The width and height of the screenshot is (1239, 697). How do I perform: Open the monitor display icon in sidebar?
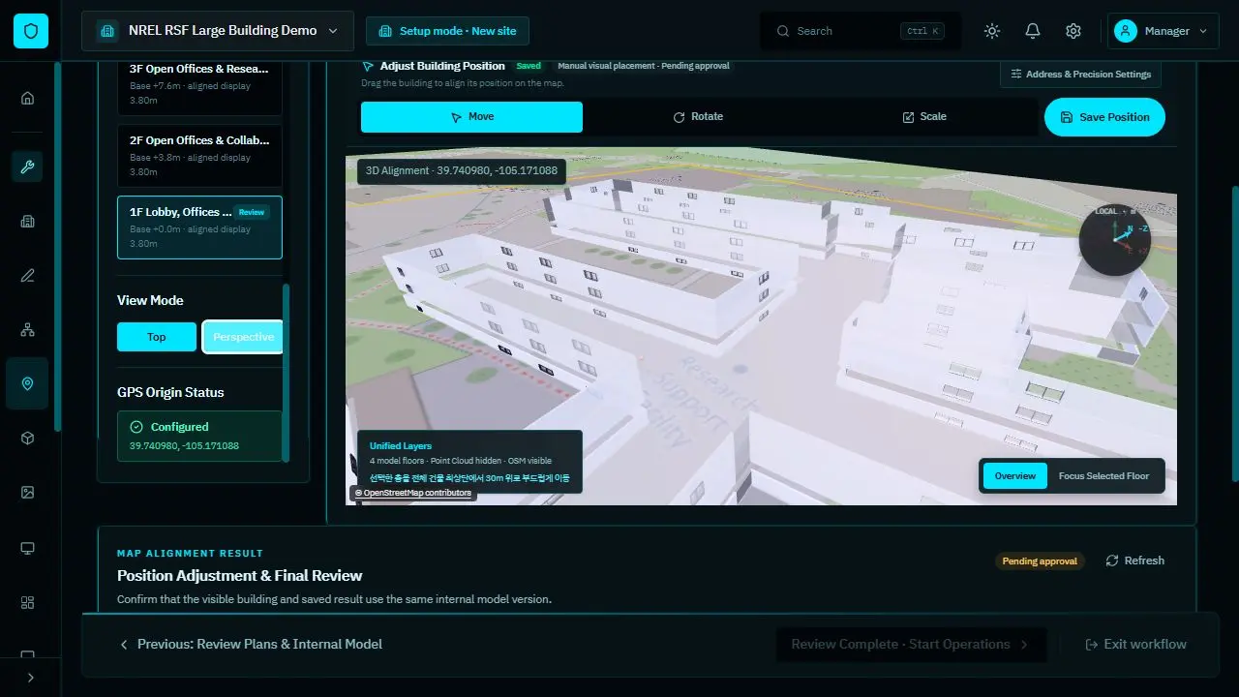pos(27,548)
